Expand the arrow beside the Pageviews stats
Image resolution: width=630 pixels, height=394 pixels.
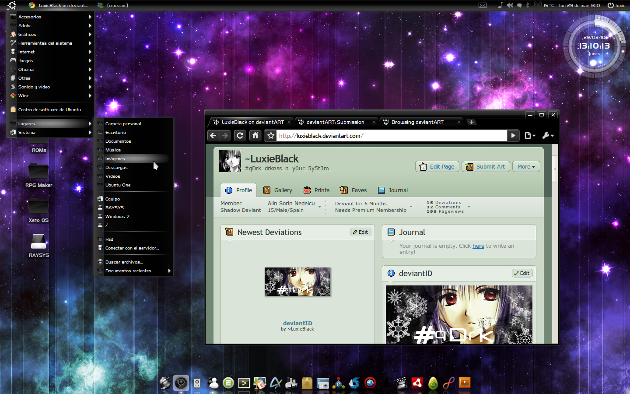(x=469, y=207)
